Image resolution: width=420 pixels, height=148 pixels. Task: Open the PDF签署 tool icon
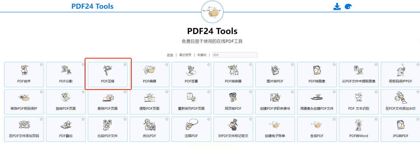tap(191, 70)
